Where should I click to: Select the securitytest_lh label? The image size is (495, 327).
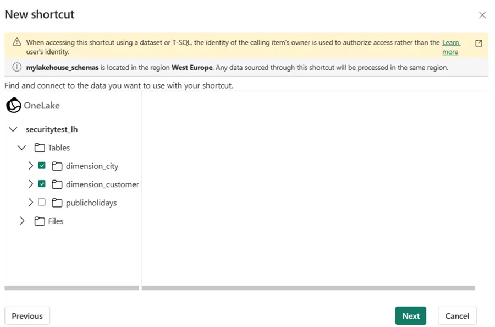(52, 129)
